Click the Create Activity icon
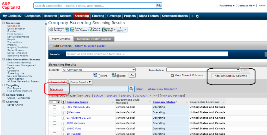Screen dimensions: 267x135 (x=90, y=29)
